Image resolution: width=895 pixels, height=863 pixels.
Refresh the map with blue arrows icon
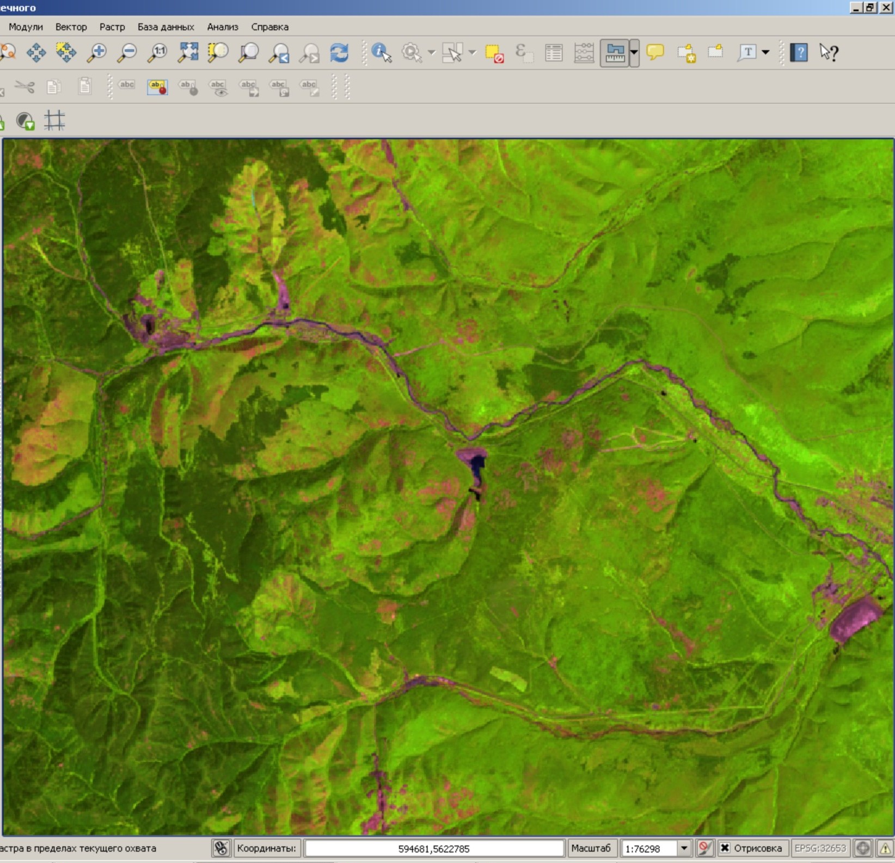pyautogui.click(x=339, y=53)
